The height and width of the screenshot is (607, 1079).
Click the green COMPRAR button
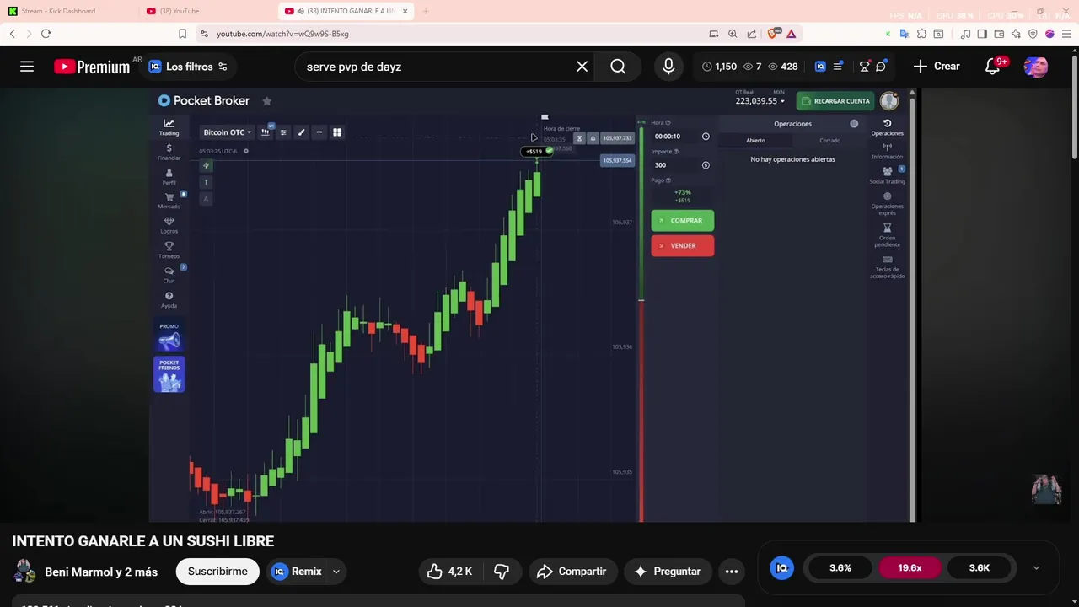pyautogui.click(x=682, y=221)
